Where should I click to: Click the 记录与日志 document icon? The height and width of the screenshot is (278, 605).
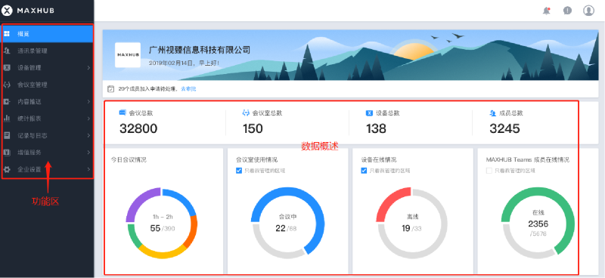(x=7, y=135)
